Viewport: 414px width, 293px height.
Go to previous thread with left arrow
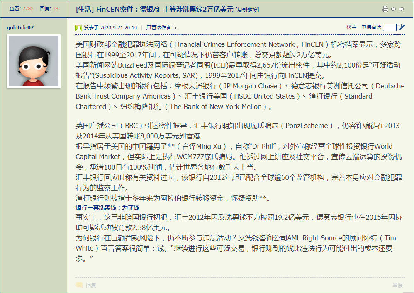pyautogui.click(x=393, y=9)
